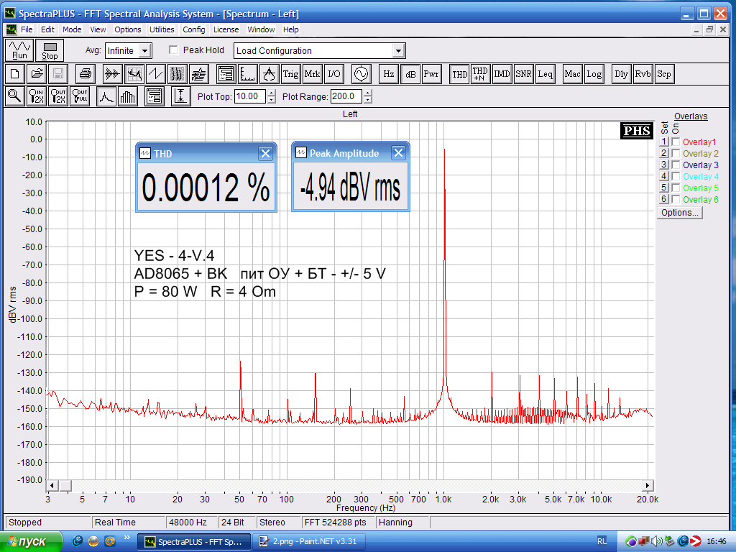Click the print icon in toolbar
The width and height of the screenshot is (736, 552).
86,73
